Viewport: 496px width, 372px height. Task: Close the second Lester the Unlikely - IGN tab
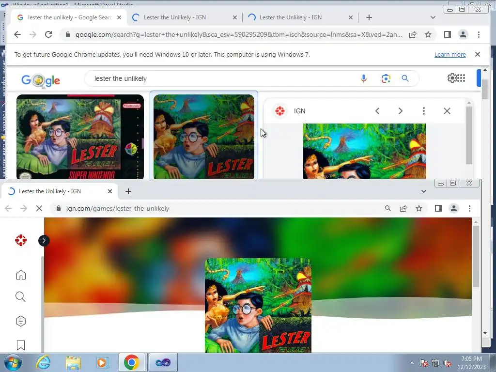351,17
